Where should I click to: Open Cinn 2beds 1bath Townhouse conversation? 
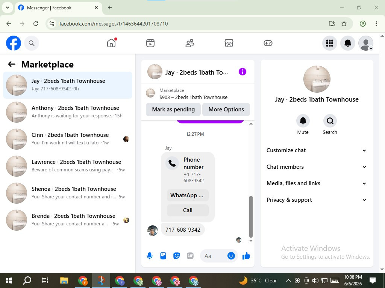(x=68, y=139)
